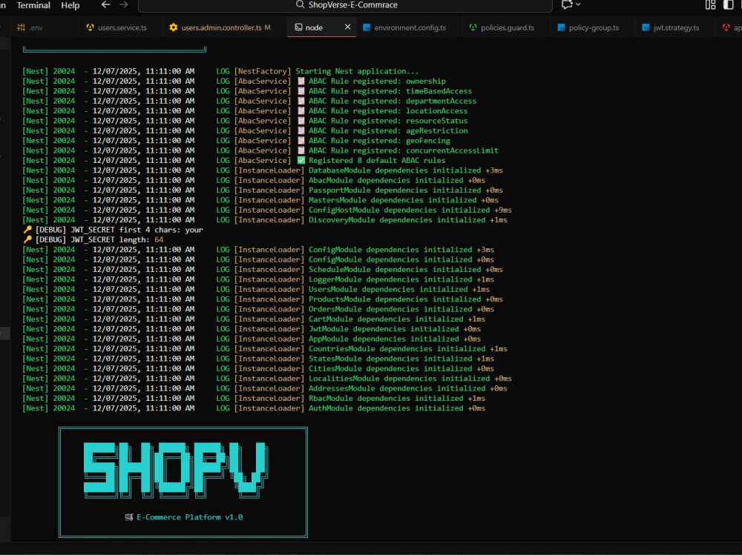
Task: Click the search magnifier icon
Action: coord(300,4)
